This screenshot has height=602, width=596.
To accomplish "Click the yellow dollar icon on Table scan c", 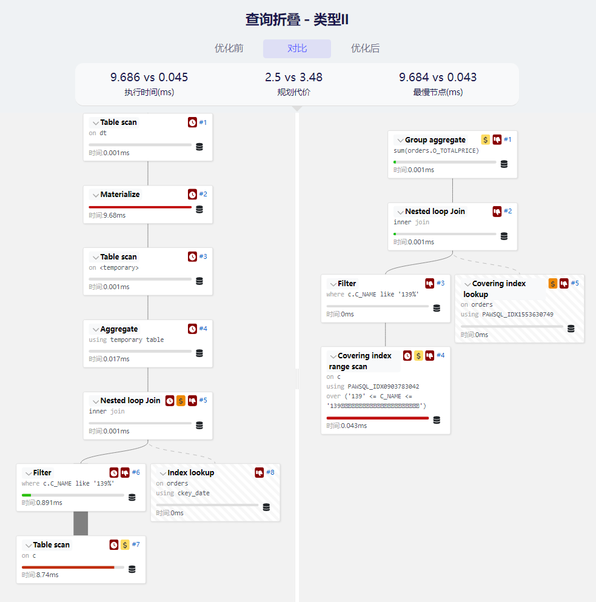I will (x=125, y=545).
